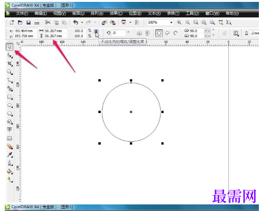Open the 效果(C) menu
This screenshot has height=211, width=265.
[x=116, y=13]
